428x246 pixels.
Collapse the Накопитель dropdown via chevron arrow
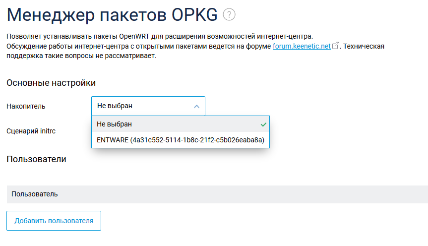[196, 107]
